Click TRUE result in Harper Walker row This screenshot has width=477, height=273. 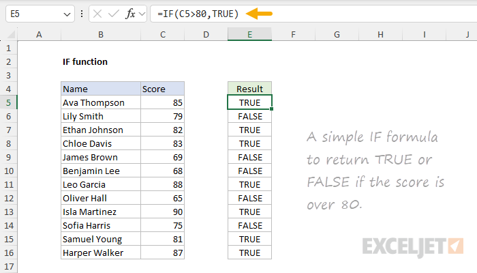(x=250, y=253)
